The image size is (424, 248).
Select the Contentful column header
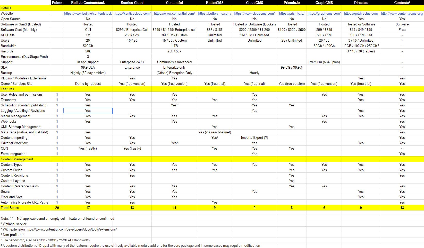pos(174,3)
